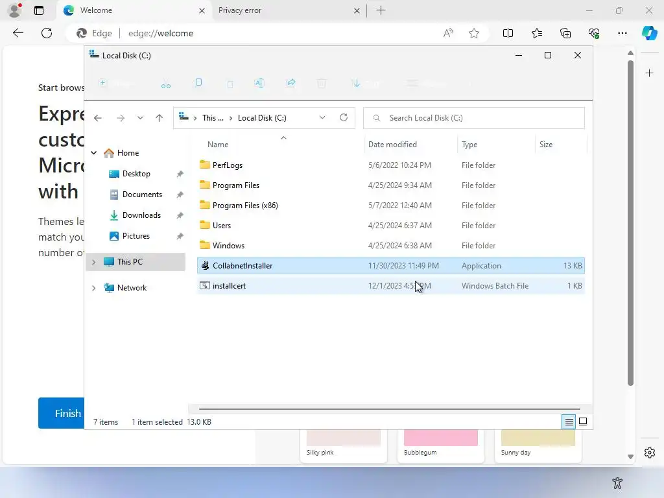Select Network in navigation pane
Image resolution: width=664 pixels, height=498 pixels.
click(132, 287)
